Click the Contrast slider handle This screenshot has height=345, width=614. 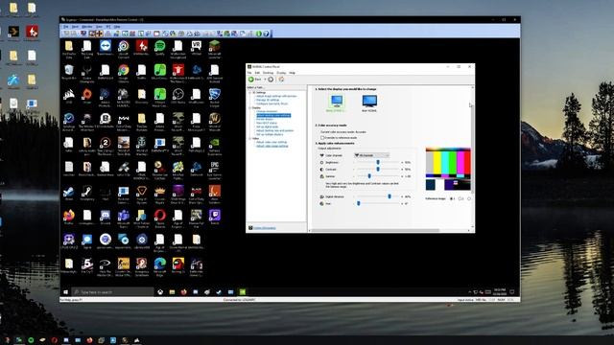click(x=378, y=170)
